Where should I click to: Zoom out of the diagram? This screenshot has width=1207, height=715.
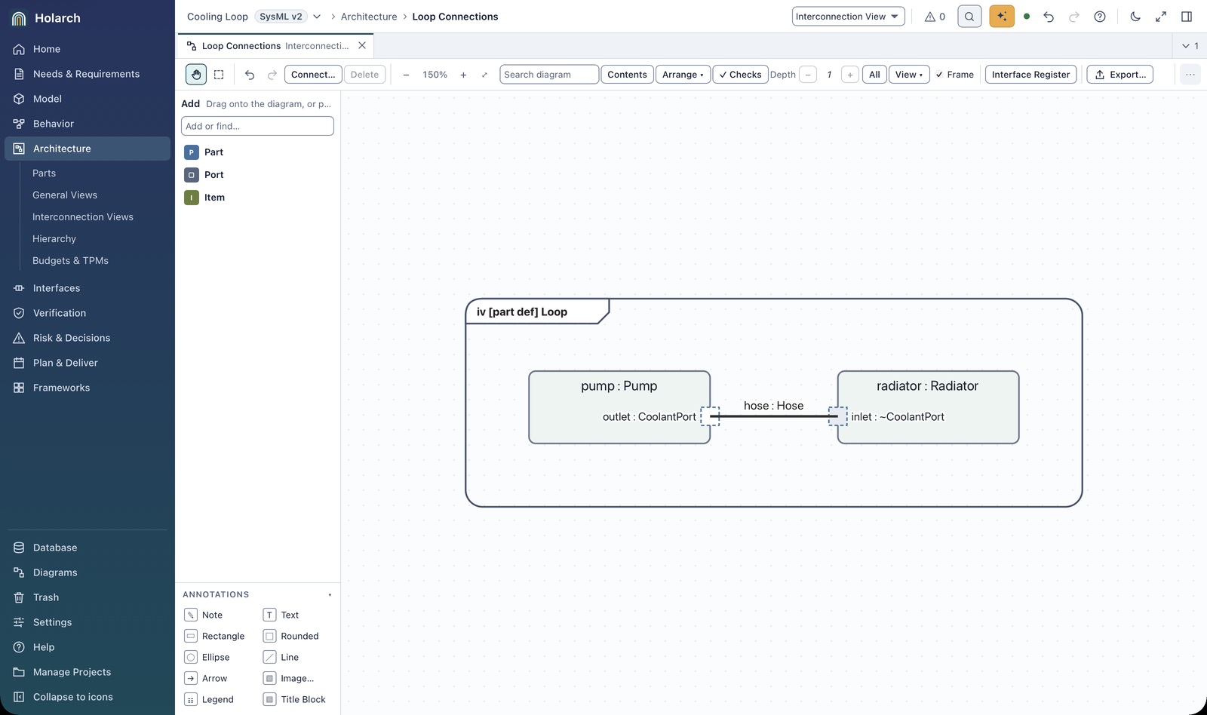[x=406, y=75]
